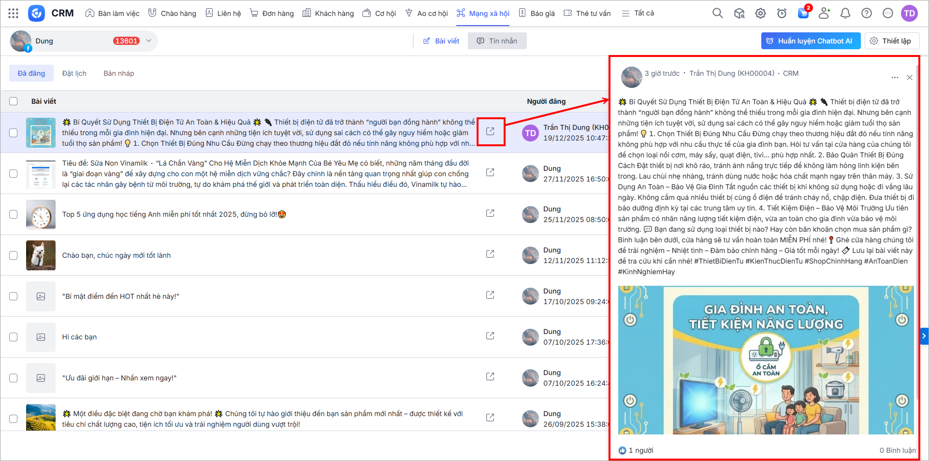Click the Thiết lập button
The image size is (929, 461).
(892, 41)
